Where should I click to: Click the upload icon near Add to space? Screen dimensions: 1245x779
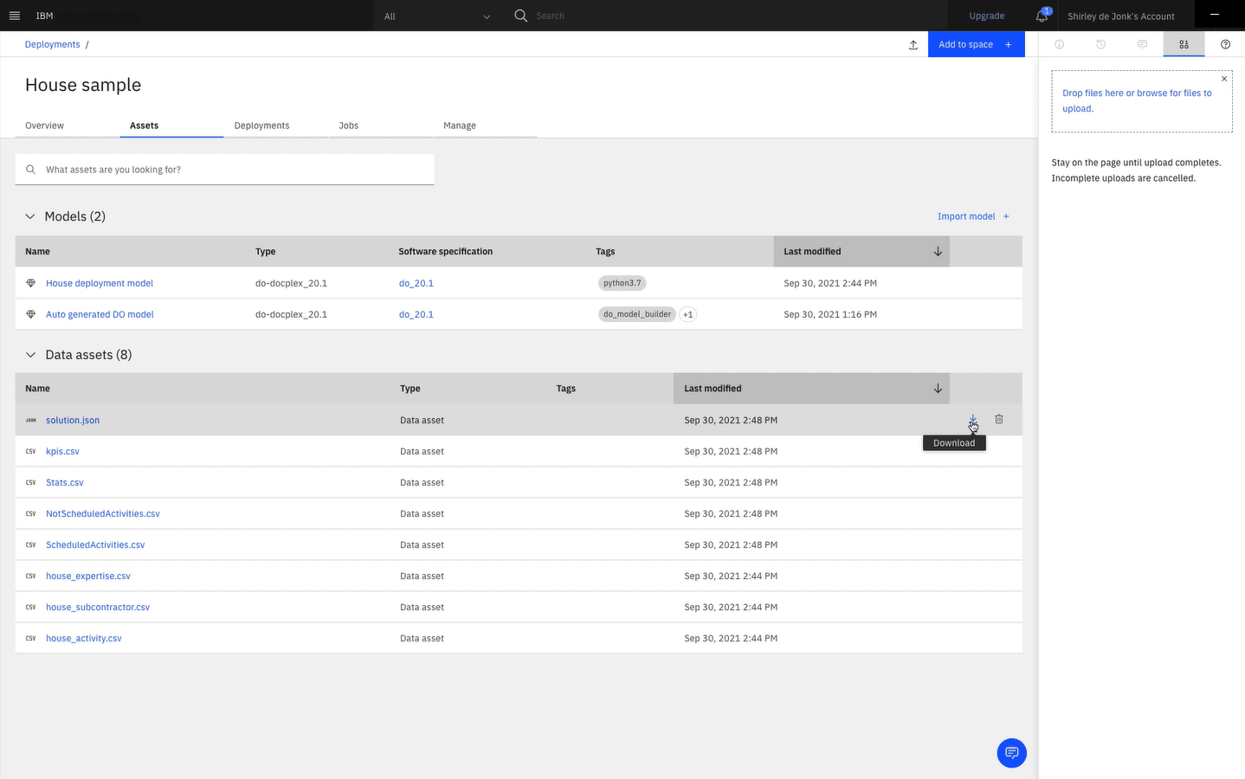(x=913, y=44)
